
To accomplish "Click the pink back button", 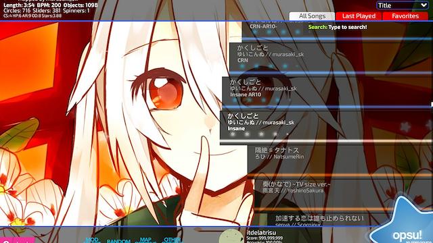I will [x=17, y=240].
